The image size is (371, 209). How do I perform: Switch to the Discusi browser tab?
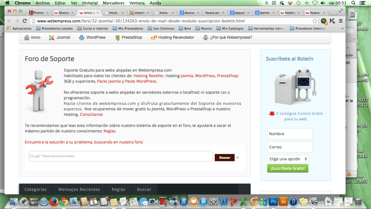tap(63, 12)
